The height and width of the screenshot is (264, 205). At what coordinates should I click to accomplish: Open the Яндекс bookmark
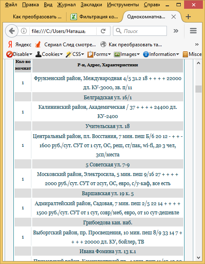click(x=19, y=45)
